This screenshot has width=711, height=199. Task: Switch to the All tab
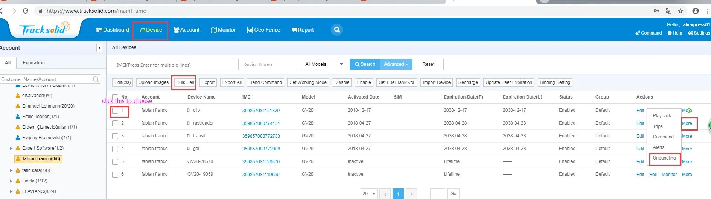(x=8, y=63)
